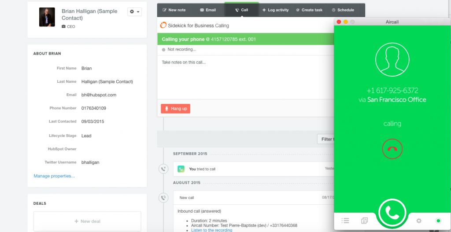Click the Aircall window yellow minimize button
Screen dimensions: 451x232
345,22
